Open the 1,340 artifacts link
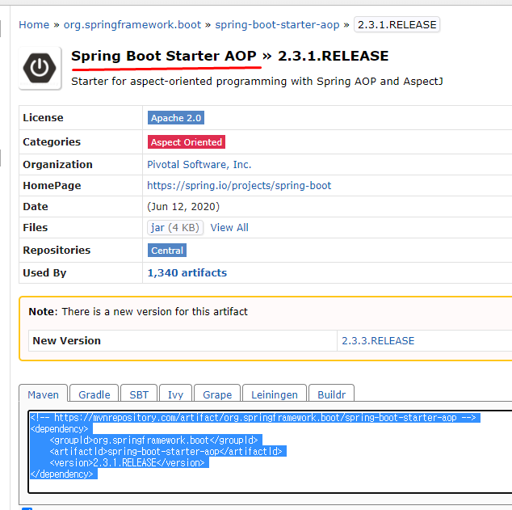The height and width of the screenshot is (510, 512). [x=187, y=273]
